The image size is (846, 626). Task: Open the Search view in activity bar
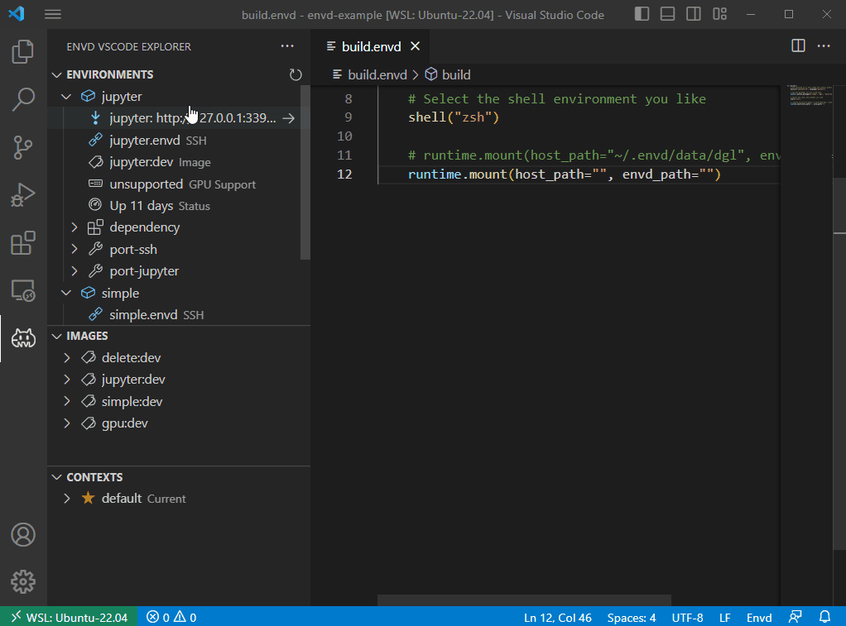point(23,99)
